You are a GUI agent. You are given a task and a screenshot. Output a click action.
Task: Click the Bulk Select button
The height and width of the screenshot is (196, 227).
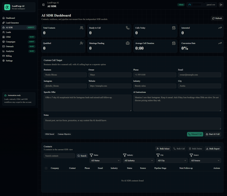[163, 149]
